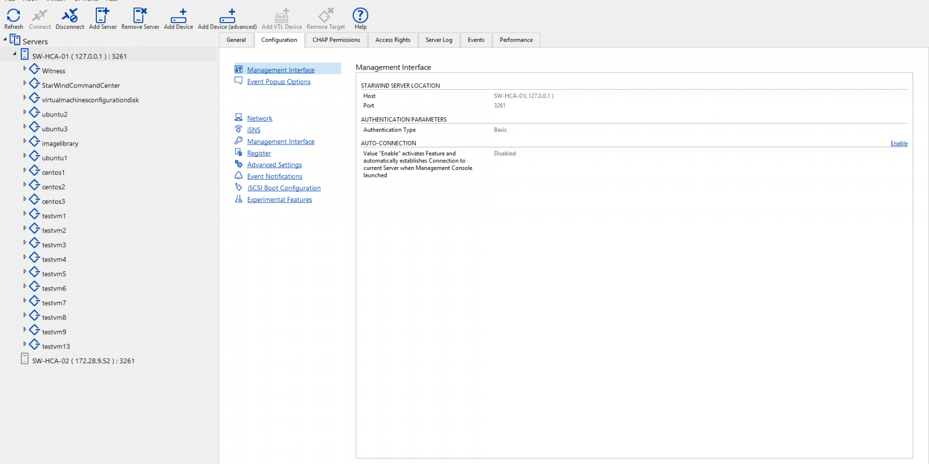This screenshot has width=929, height=464.
Task: Open the iSNS link
Action: click(x=254, y=130)
